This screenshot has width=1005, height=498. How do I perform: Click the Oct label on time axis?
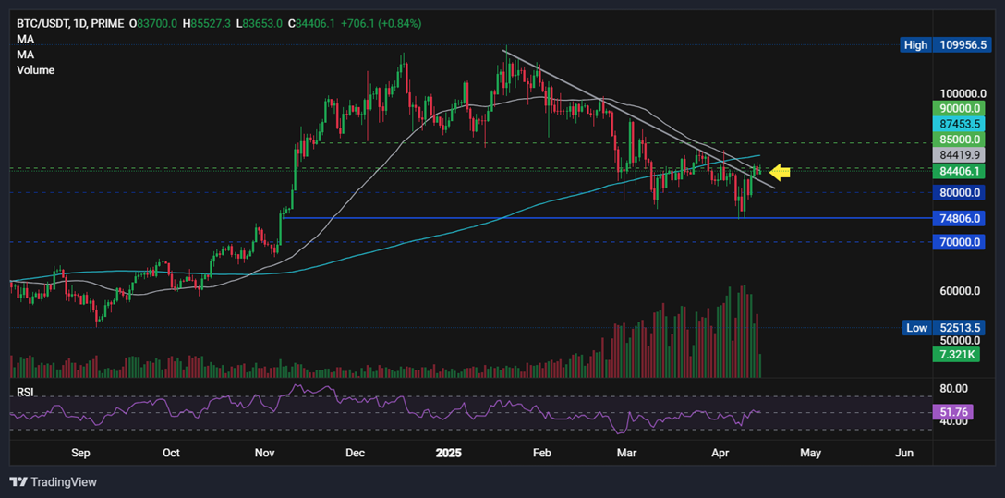tap(171, 453)
